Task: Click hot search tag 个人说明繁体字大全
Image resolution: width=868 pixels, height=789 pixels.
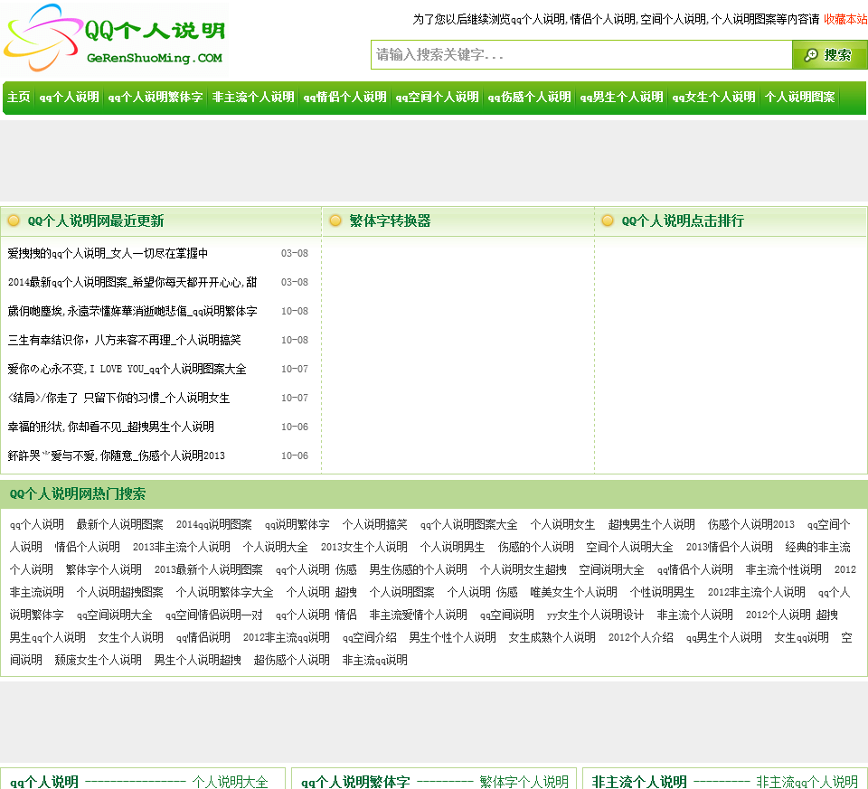Action: point(225,593)
